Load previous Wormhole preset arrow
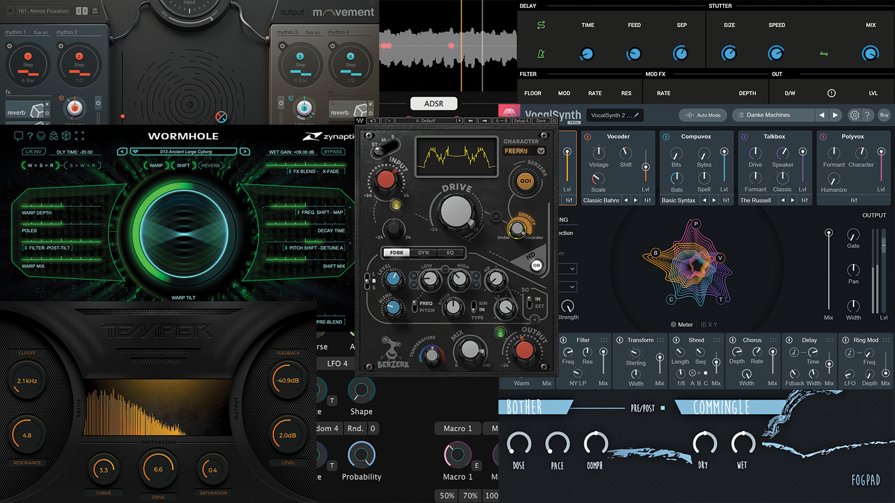Viewport: 895px width, 503px height. coord(122,151)
